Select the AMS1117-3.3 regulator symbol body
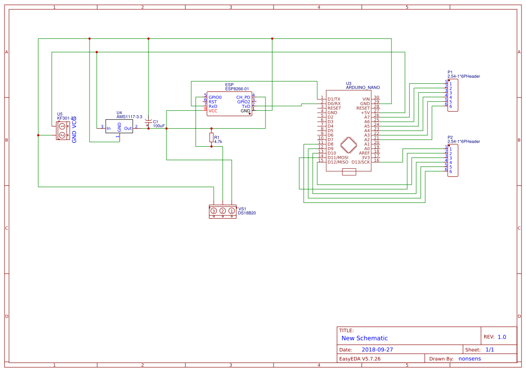 click(x=119, y=126)
